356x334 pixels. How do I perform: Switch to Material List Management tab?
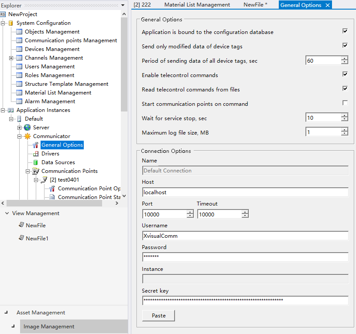(197, 5)
